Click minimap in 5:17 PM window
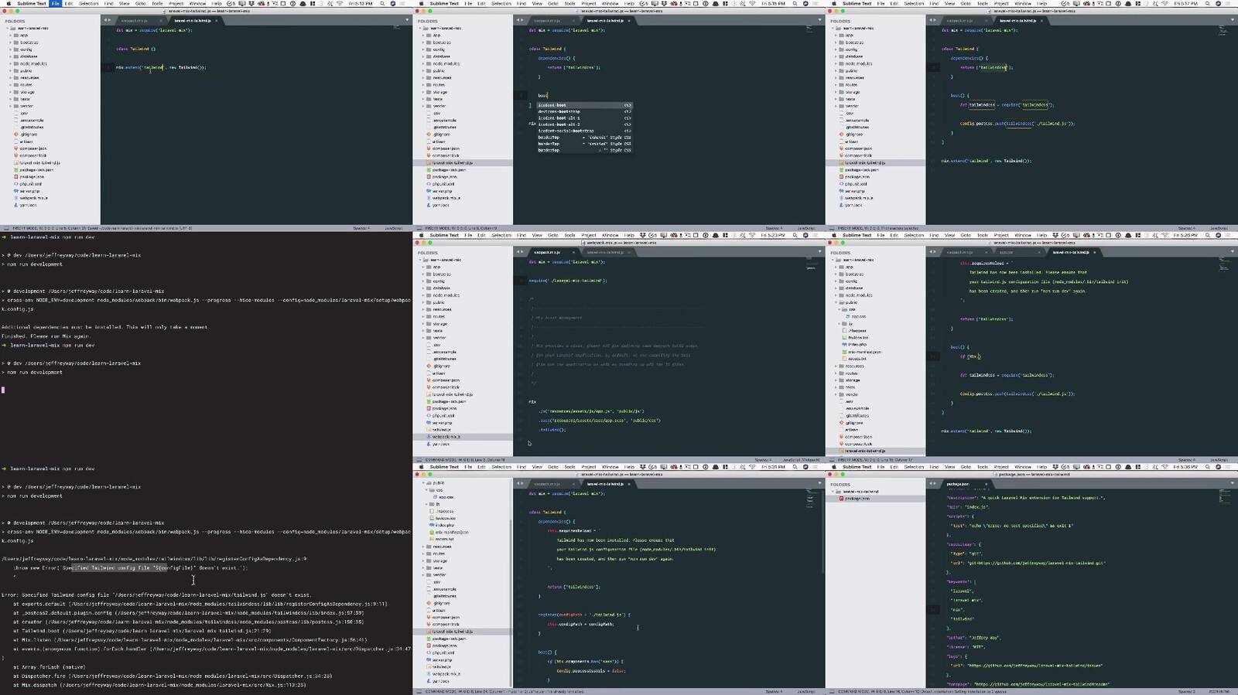The image size is (1238, 695). 1223,32
